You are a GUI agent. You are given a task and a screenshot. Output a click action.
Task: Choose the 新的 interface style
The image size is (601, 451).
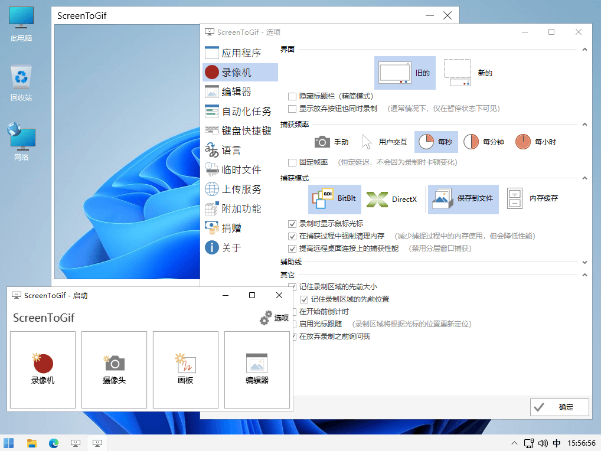click(468, 73)
